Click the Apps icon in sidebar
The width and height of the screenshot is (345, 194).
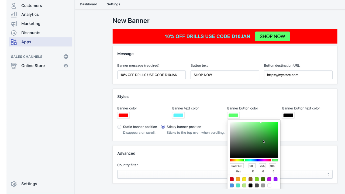tap(14, 42)
